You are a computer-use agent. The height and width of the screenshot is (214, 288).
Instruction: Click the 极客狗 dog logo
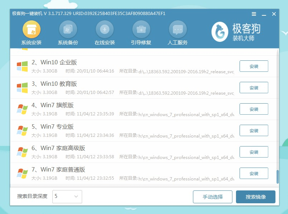coord(219,32)
